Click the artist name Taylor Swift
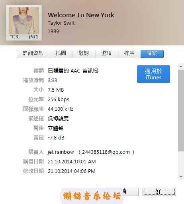The height and width of the screenshot is (204, 184). [61, 23]
